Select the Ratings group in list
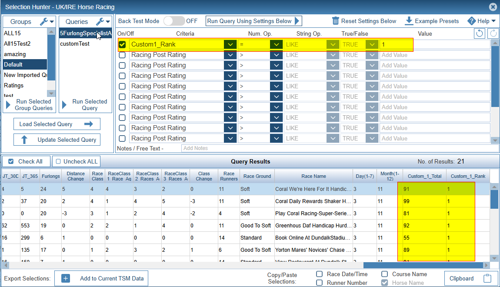 14,86
